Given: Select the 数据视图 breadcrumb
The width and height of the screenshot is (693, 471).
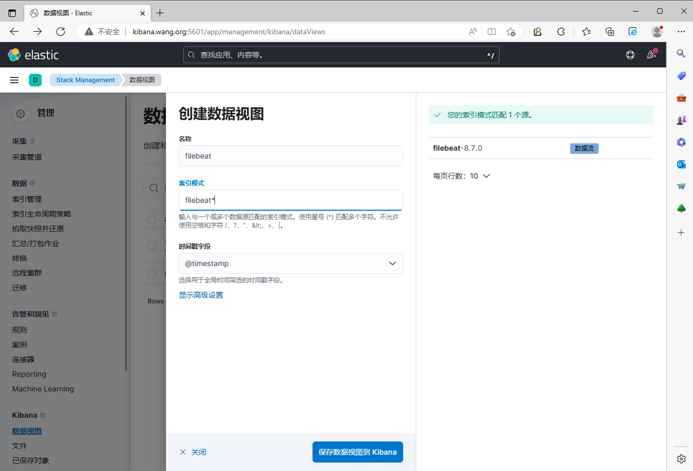Looking at the screenshot, I should pyautogui.click(x=142, y=80).
